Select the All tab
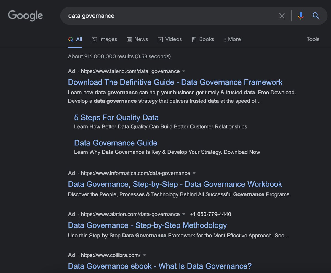The image size is (331, 273). click(75, 39)
